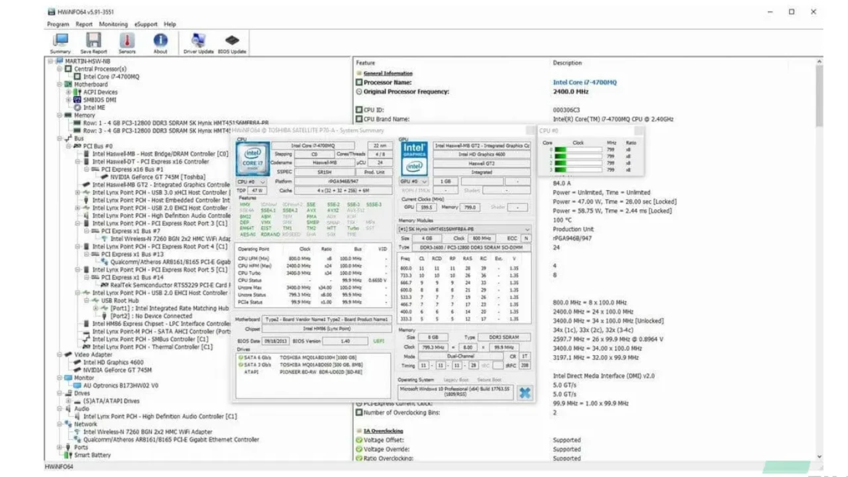Image resolution: width=848 pixels, height=477 pixels.
Task: Click the blue X close icon in System Summary
Action: tap(525, 392)
